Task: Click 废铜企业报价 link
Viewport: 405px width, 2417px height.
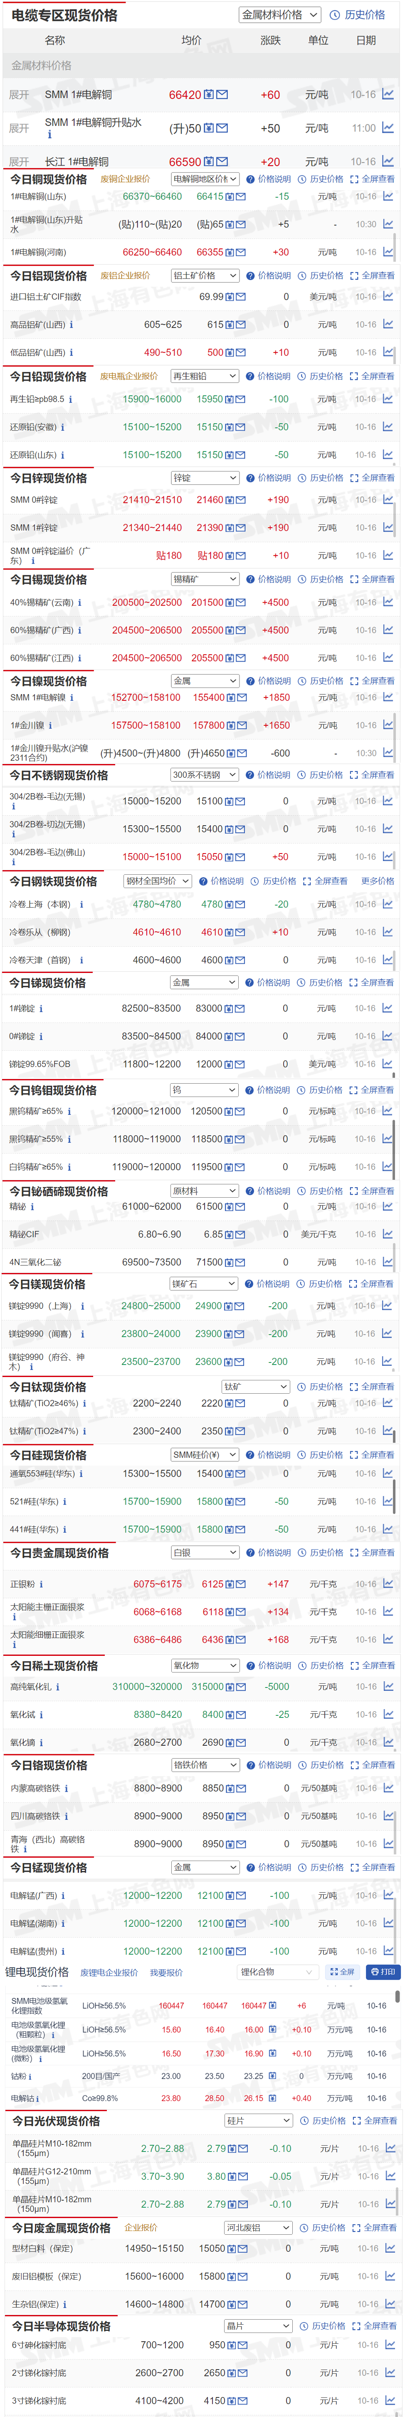Action: (x=125, y=179)
